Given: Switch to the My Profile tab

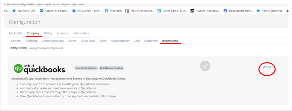Looking at the screenshot, I should [x=16, y=33].
